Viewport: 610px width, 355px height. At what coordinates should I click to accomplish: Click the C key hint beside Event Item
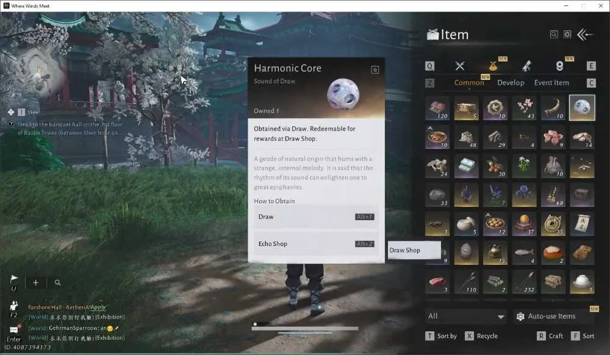pos(591,83)
